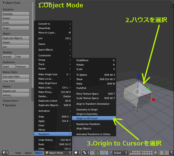This screenshot has height=156, width=174.
Task: Click the Object menu in the header
Action: 38,153
